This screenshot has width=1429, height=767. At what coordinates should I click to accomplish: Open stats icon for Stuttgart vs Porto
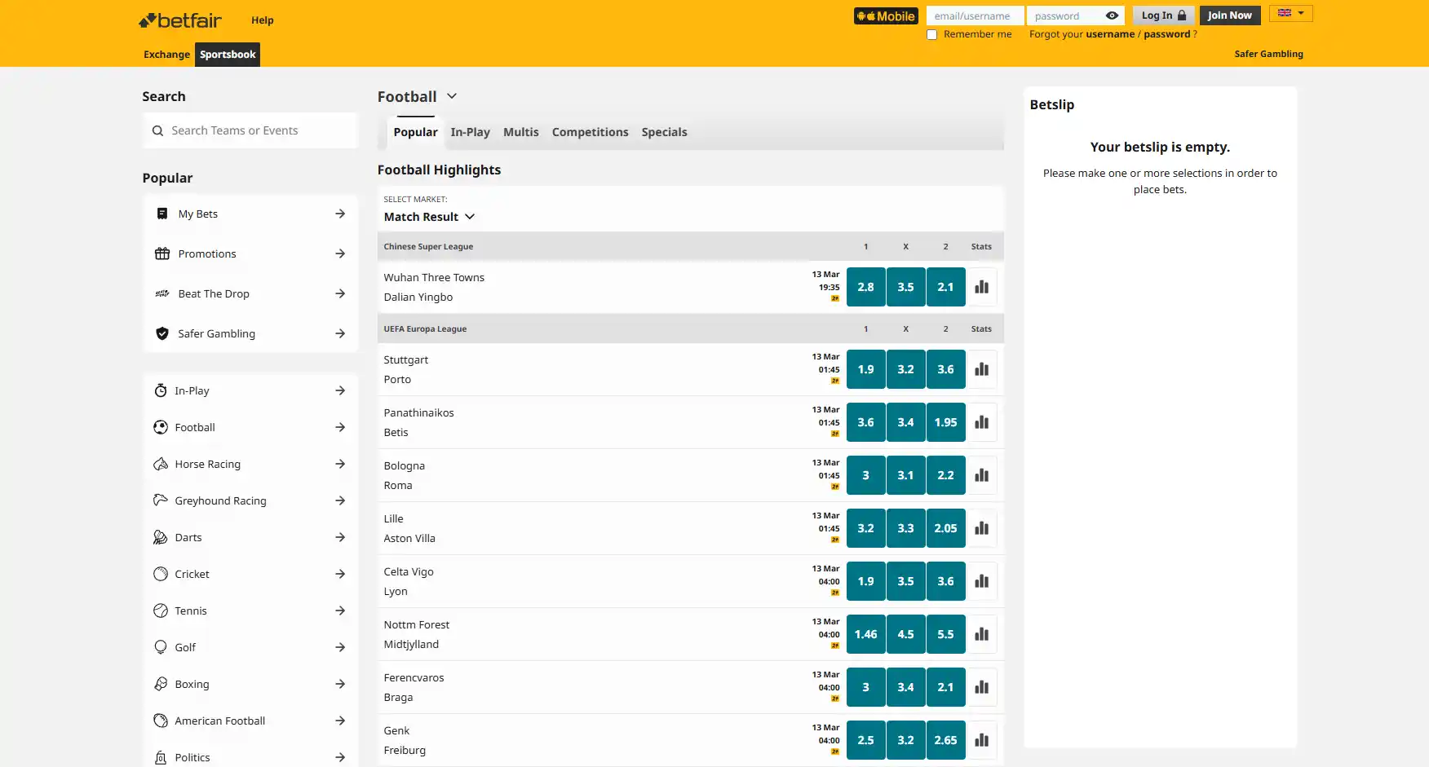coord(981,369)
